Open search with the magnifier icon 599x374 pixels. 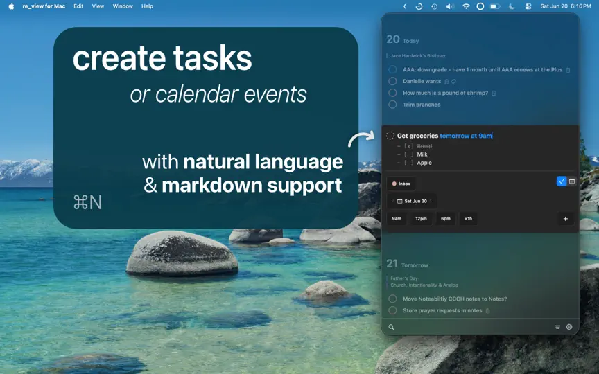click(391, 327)
